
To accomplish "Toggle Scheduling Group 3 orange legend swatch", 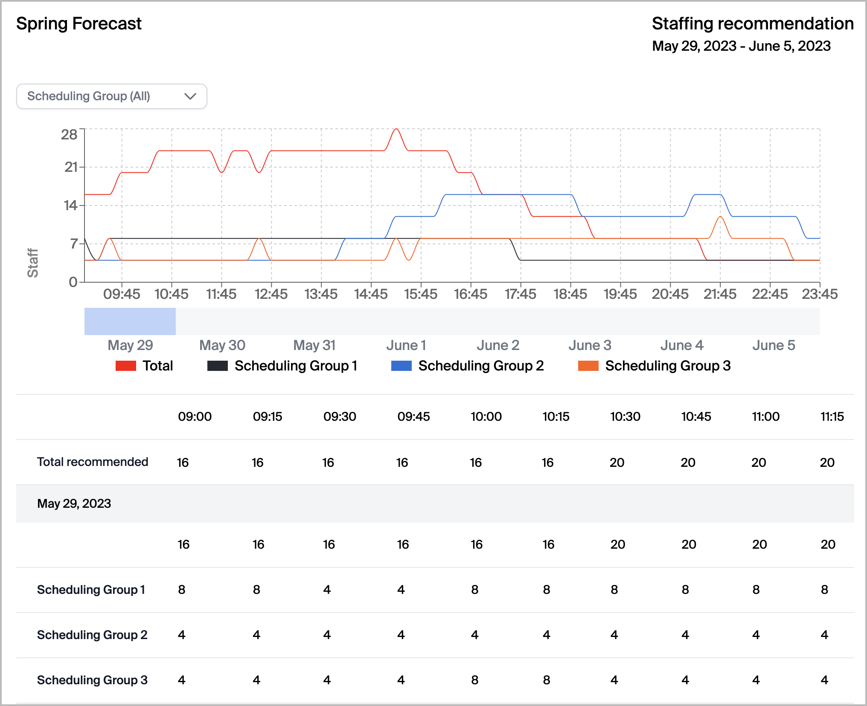I will point(588,366).
